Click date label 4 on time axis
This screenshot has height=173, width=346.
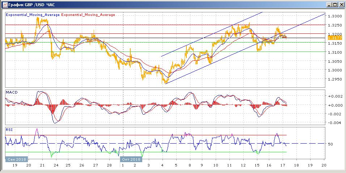point(162,165)
